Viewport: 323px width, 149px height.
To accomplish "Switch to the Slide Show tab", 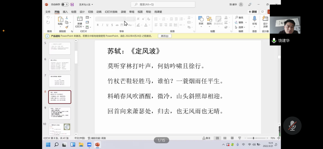I will pyautogui.click(x=111, y=12).
